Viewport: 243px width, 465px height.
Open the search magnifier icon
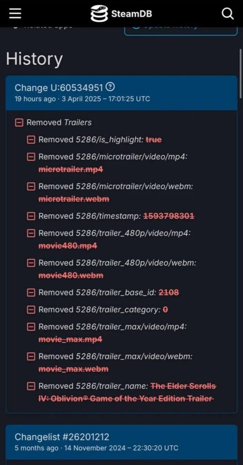pos(228,13)
